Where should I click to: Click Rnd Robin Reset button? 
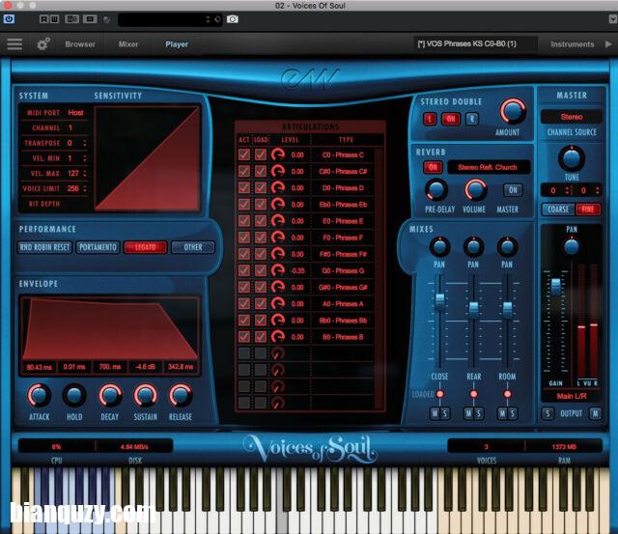[x=45, y=247]
